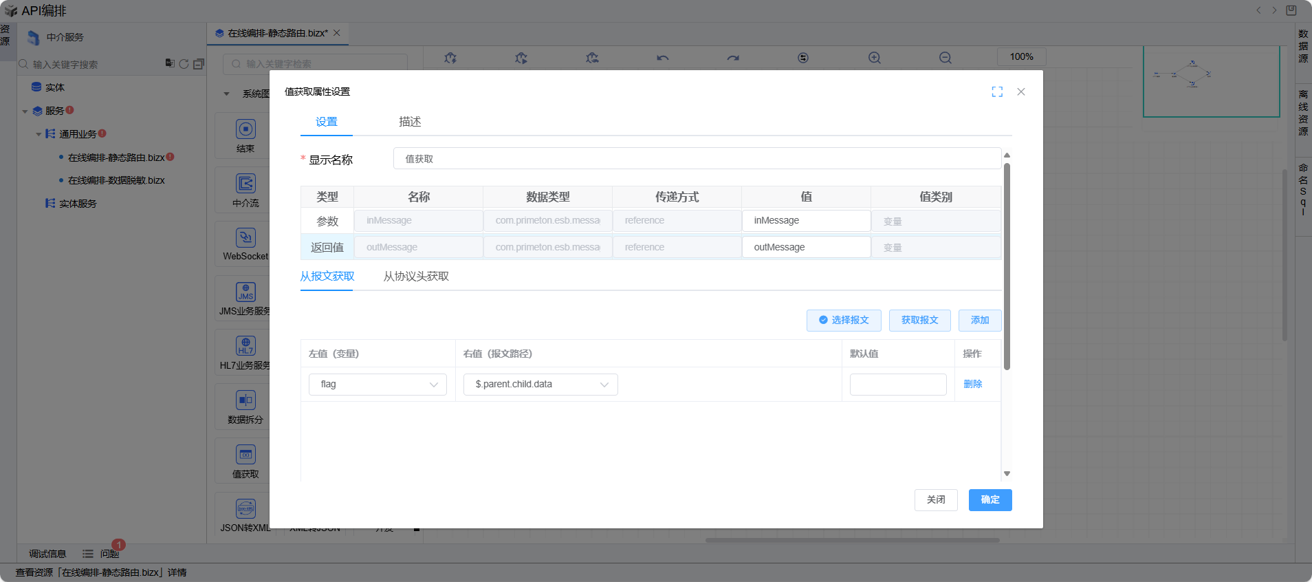Image resolution: width=1312 pixels, height=582 pixels.
Task: Click the redo arrow in toolbar
Action: [733, 58]
